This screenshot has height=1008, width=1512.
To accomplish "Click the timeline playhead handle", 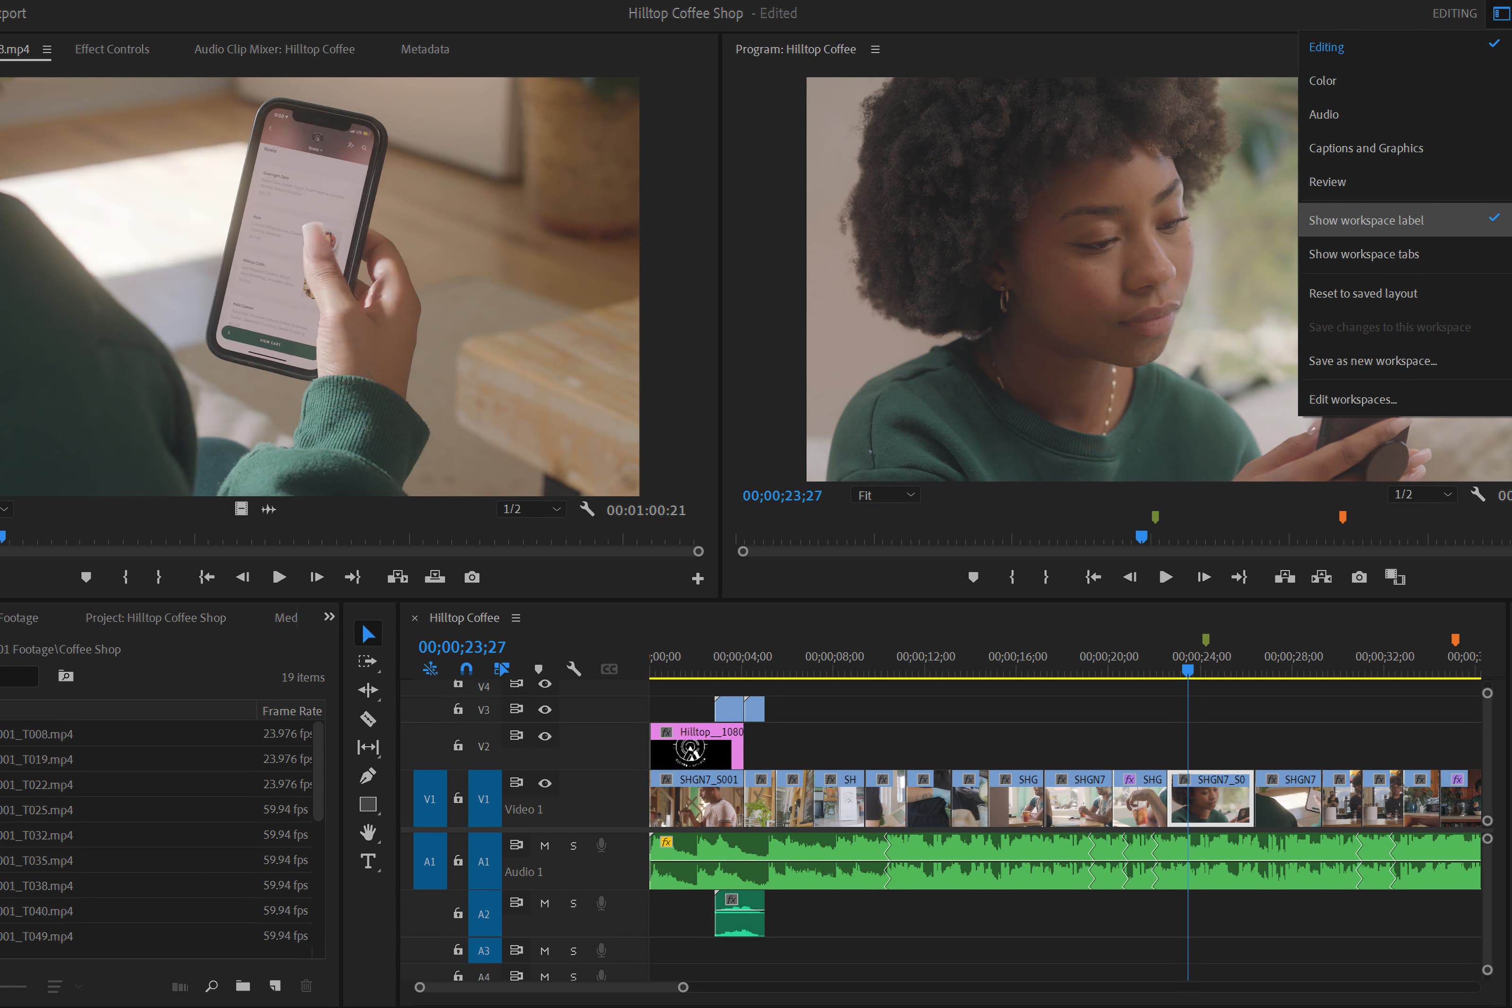I will tap(1187, 670).
